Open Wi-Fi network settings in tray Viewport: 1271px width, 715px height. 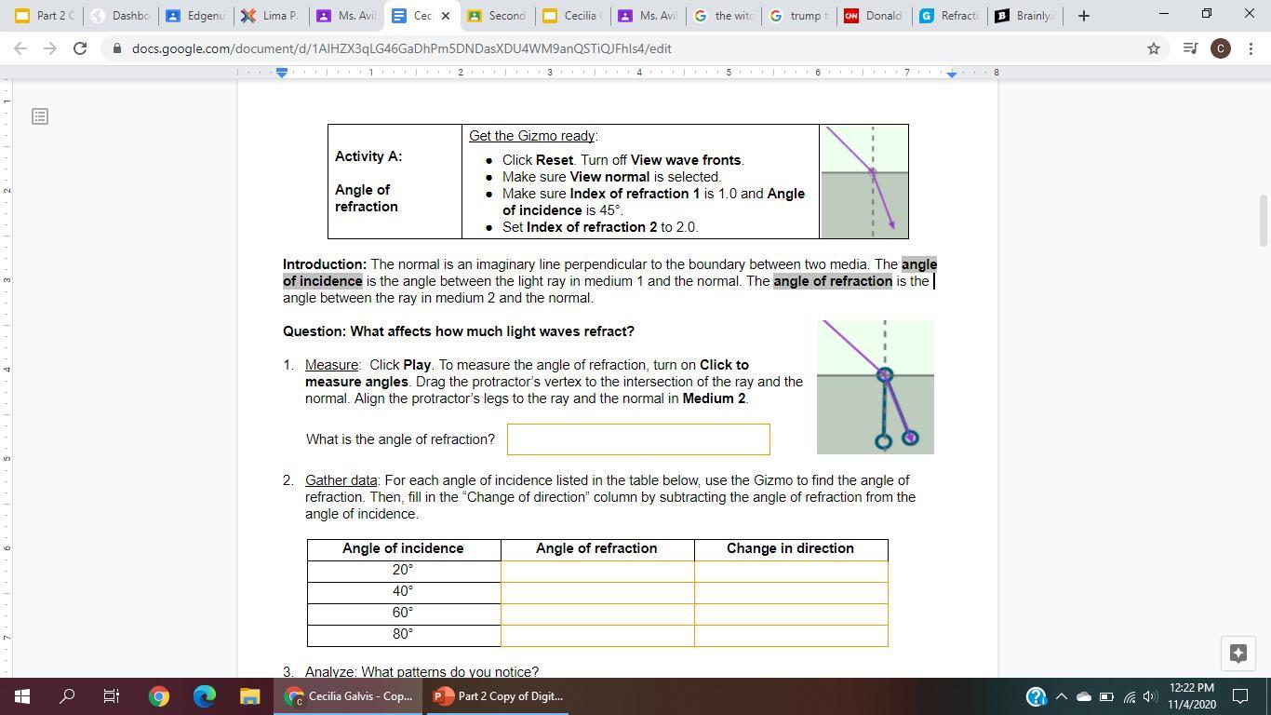click(1130, 696)
